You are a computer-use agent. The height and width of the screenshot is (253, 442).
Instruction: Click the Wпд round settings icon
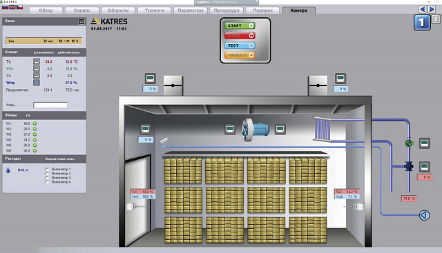[x=37, y=83]
